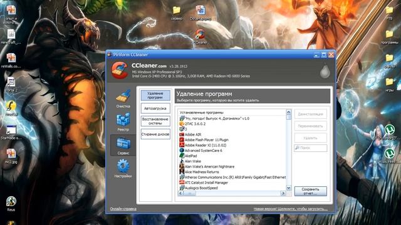Select the CCleaner desktop shortcut
Screen dimensions: 401x225
click(200, 37)
